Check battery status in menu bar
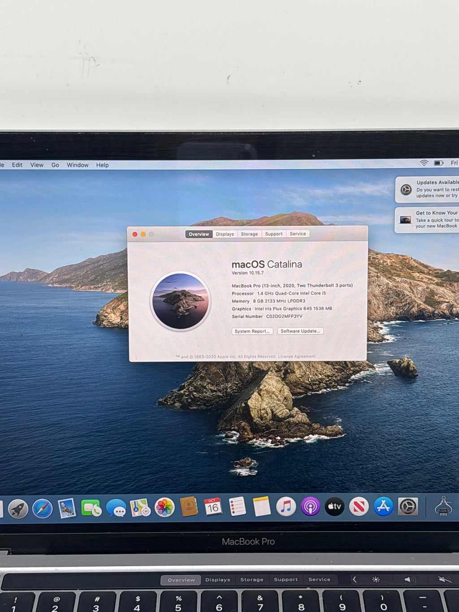Viewport: 459px width, 612px height. tap(439, 163)
